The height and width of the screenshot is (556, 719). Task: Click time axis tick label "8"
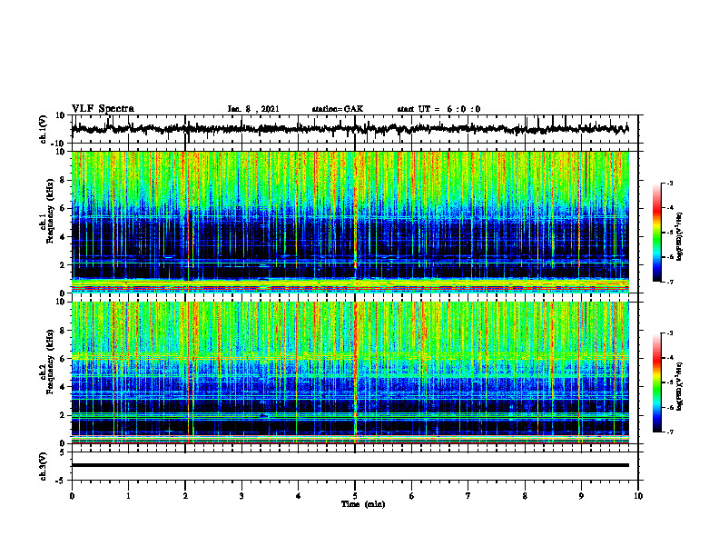tap(525, 496)
